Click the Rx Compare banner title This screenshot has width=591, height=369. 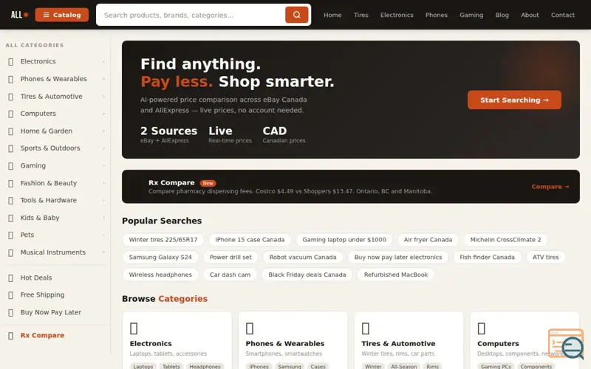pyautogui.click(x=171, y=182)
